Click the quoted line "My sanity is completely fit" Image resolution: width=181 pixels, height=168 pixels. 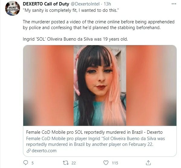(x=71, y=10)
